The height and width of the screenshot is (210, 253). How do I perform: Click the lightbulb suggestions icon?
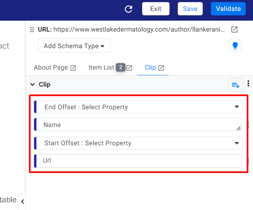235,45
